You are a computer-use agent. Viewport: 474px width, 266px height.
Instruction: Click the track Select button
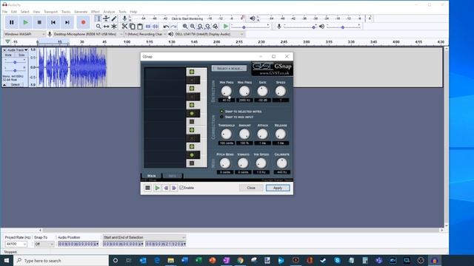pos(15,85)
